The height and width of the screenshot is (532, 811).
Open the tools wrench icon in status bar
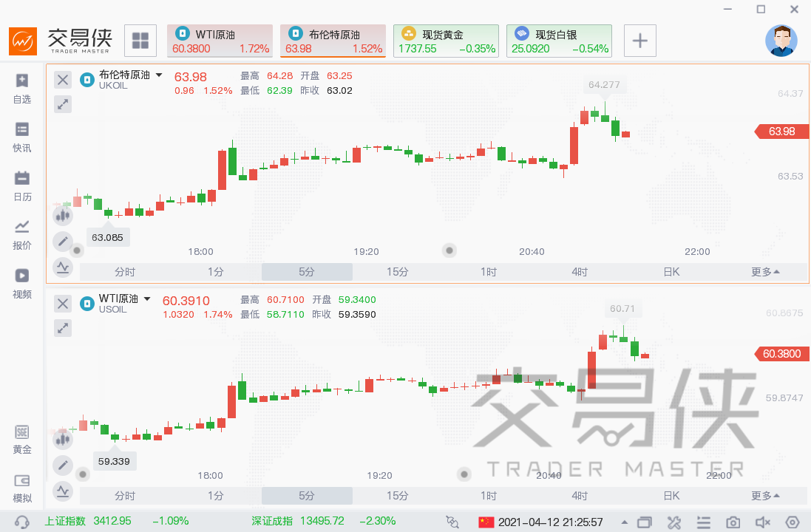click(x=674, y=522)
